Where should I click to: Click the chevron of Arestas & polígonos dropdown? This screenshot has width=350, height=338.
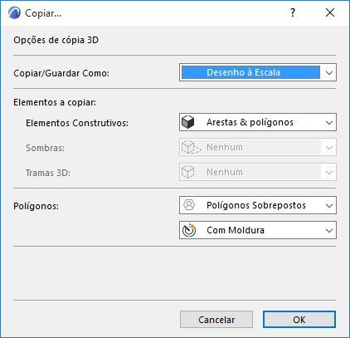(329, 122)
